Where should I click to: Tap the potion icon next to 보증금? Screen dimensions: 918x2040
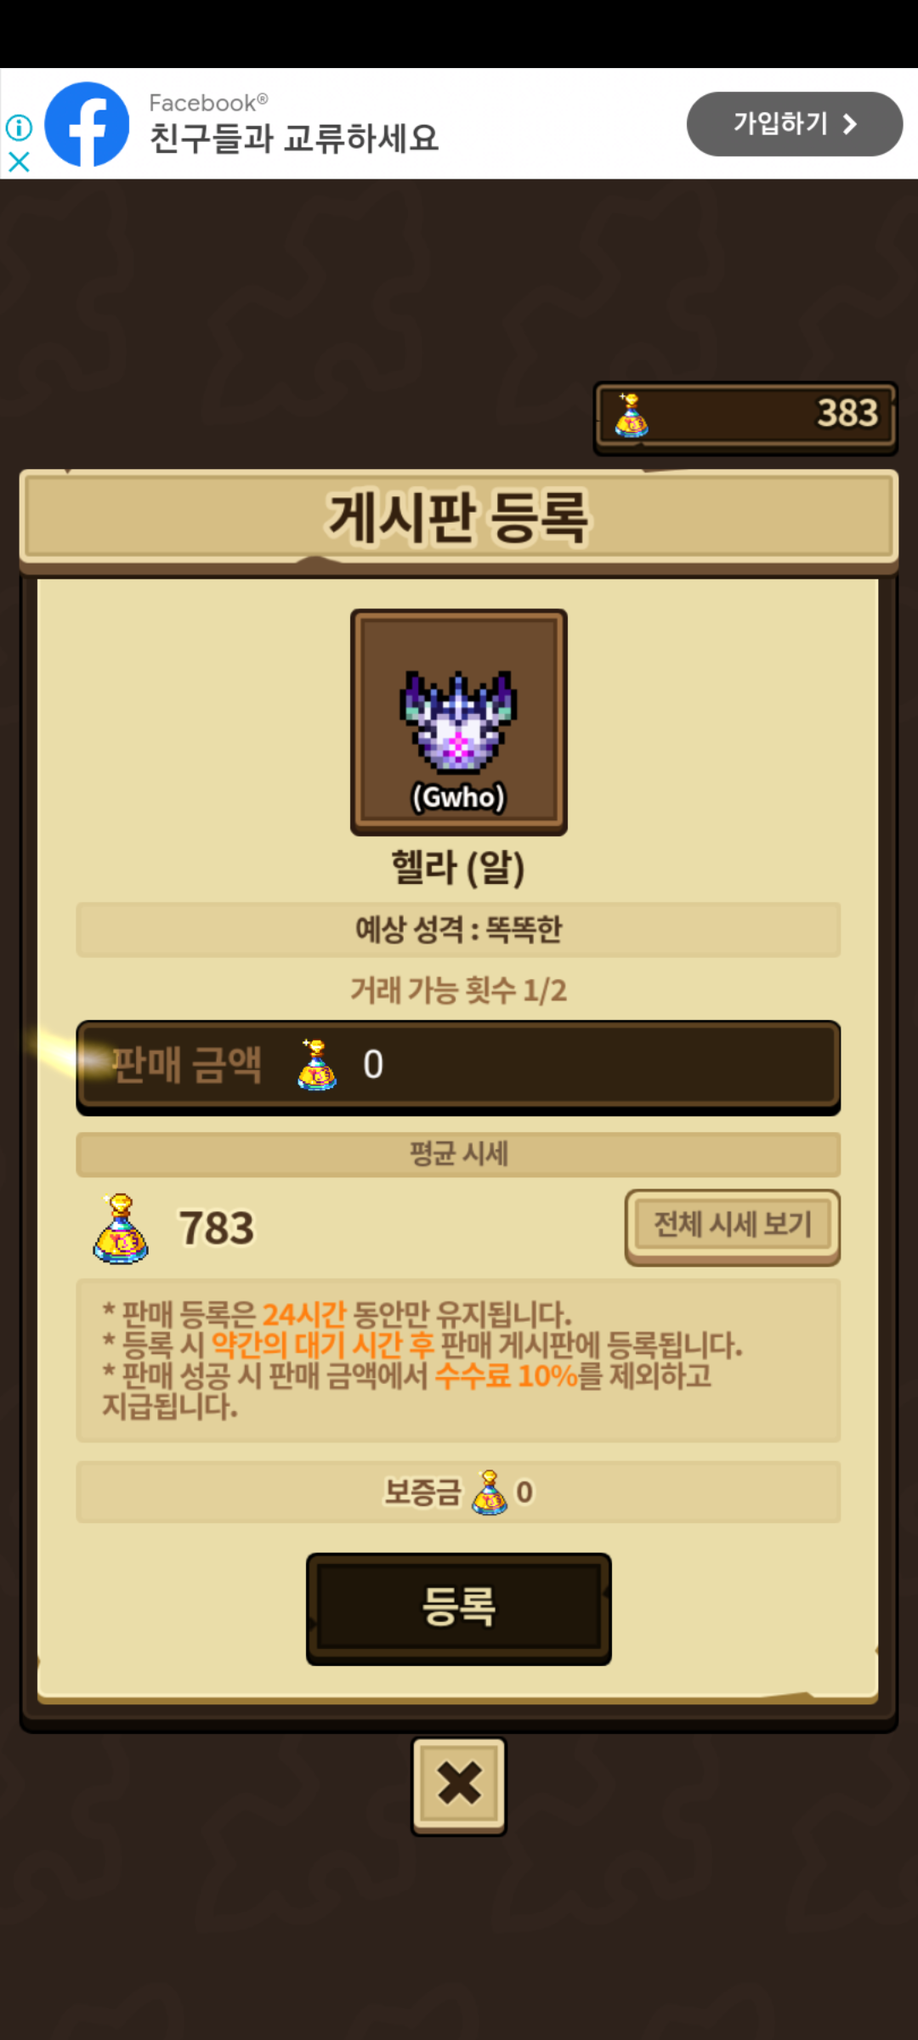point(490,1493)
